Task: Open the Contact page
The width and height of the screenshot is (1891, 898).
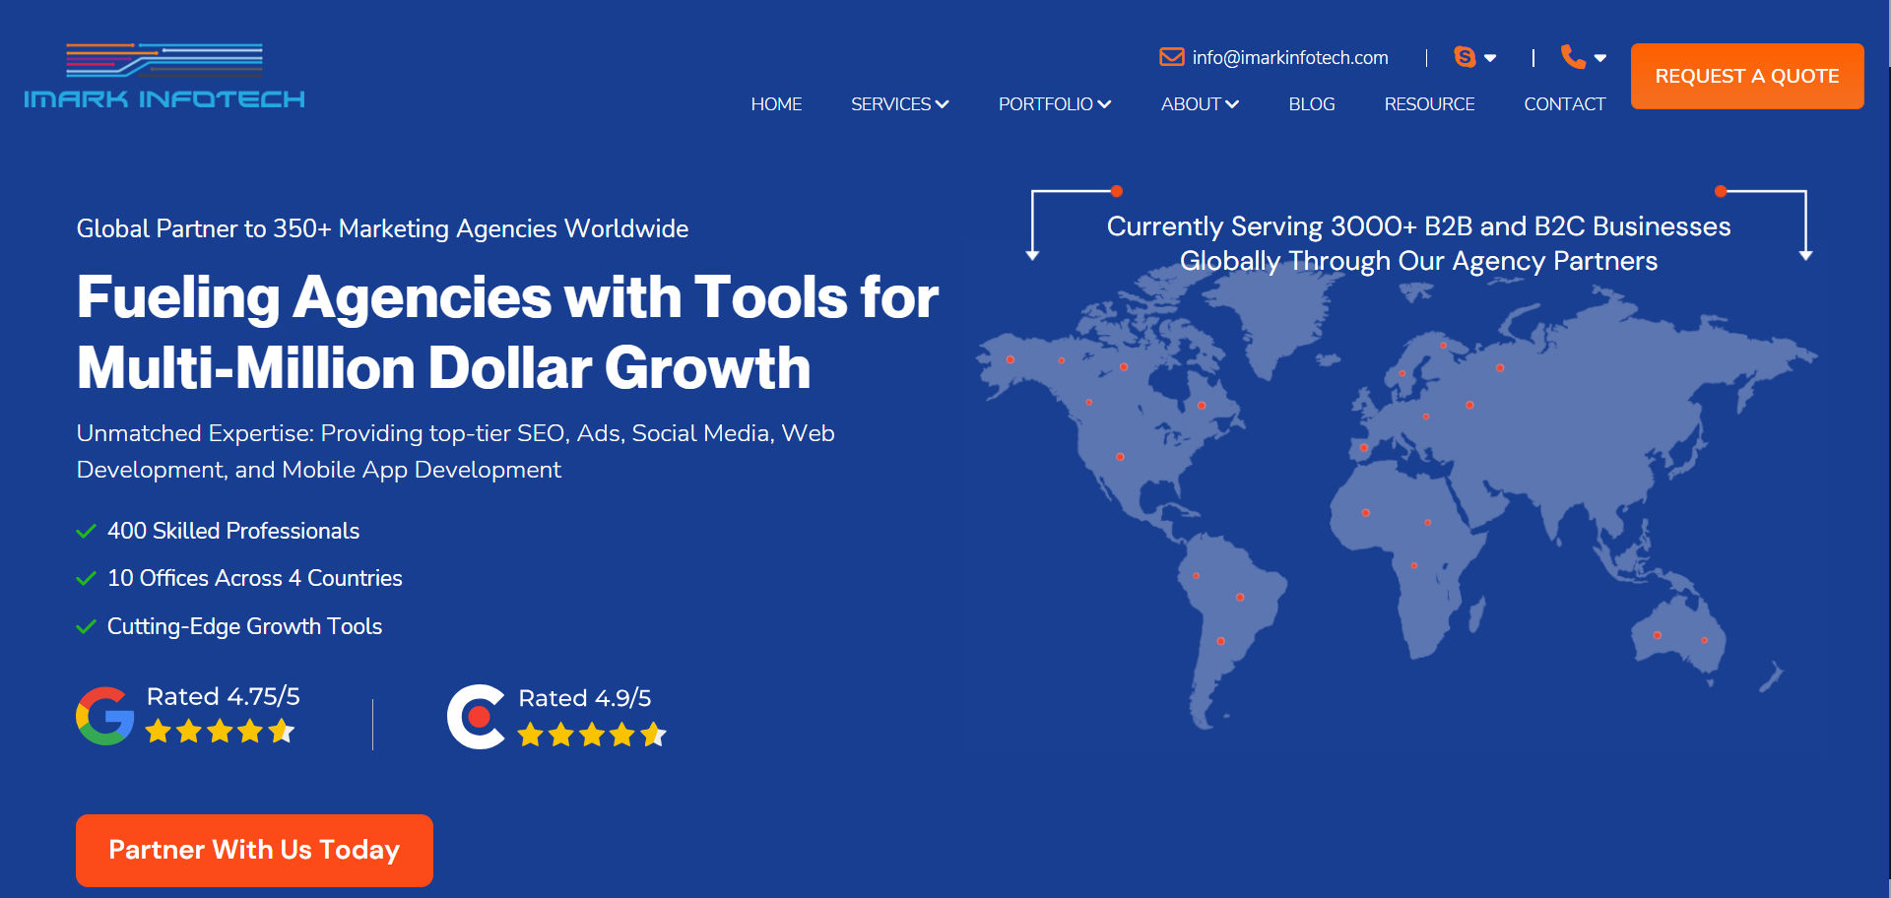Action: click(1564, 104)
